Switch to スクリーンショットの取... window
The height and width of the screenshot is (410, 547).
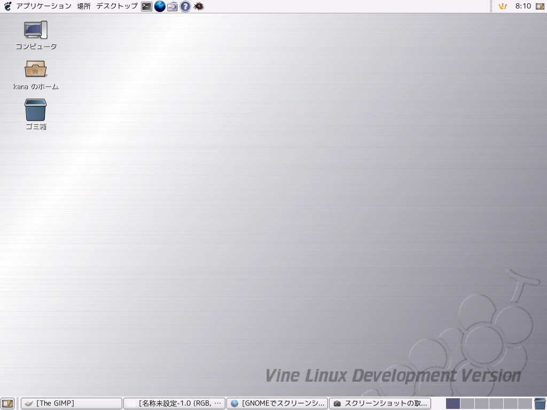380,404
